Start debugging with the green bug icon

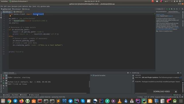[169, 9]
